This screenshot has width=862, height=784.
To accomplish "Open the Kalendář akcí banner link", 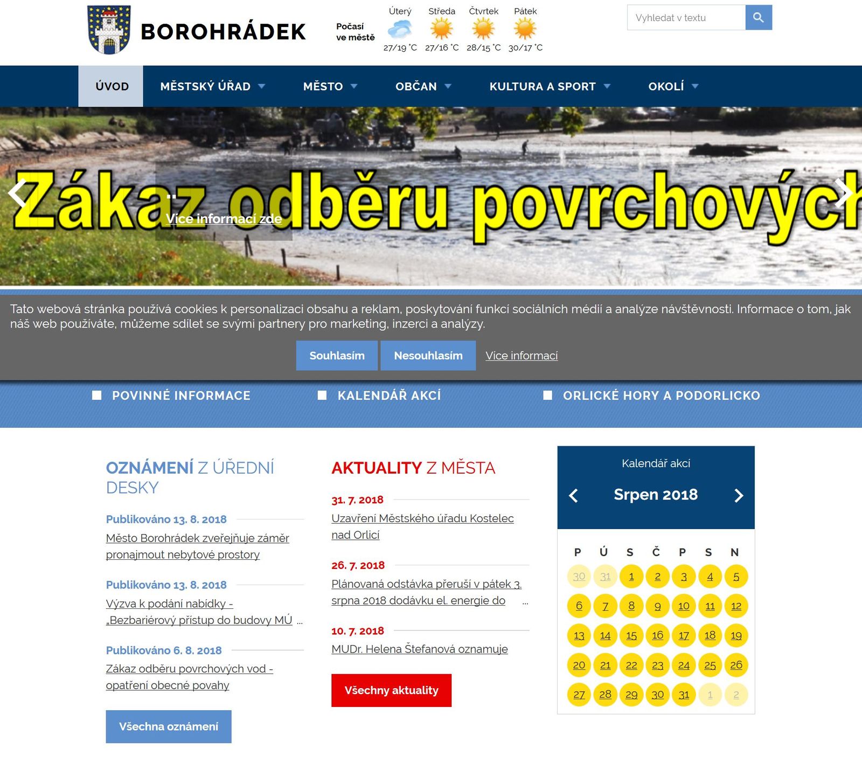I will click(x=389, y=396).
